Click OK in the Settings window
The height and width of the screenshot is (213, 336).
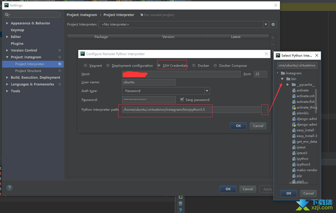[x=228, y=189]
